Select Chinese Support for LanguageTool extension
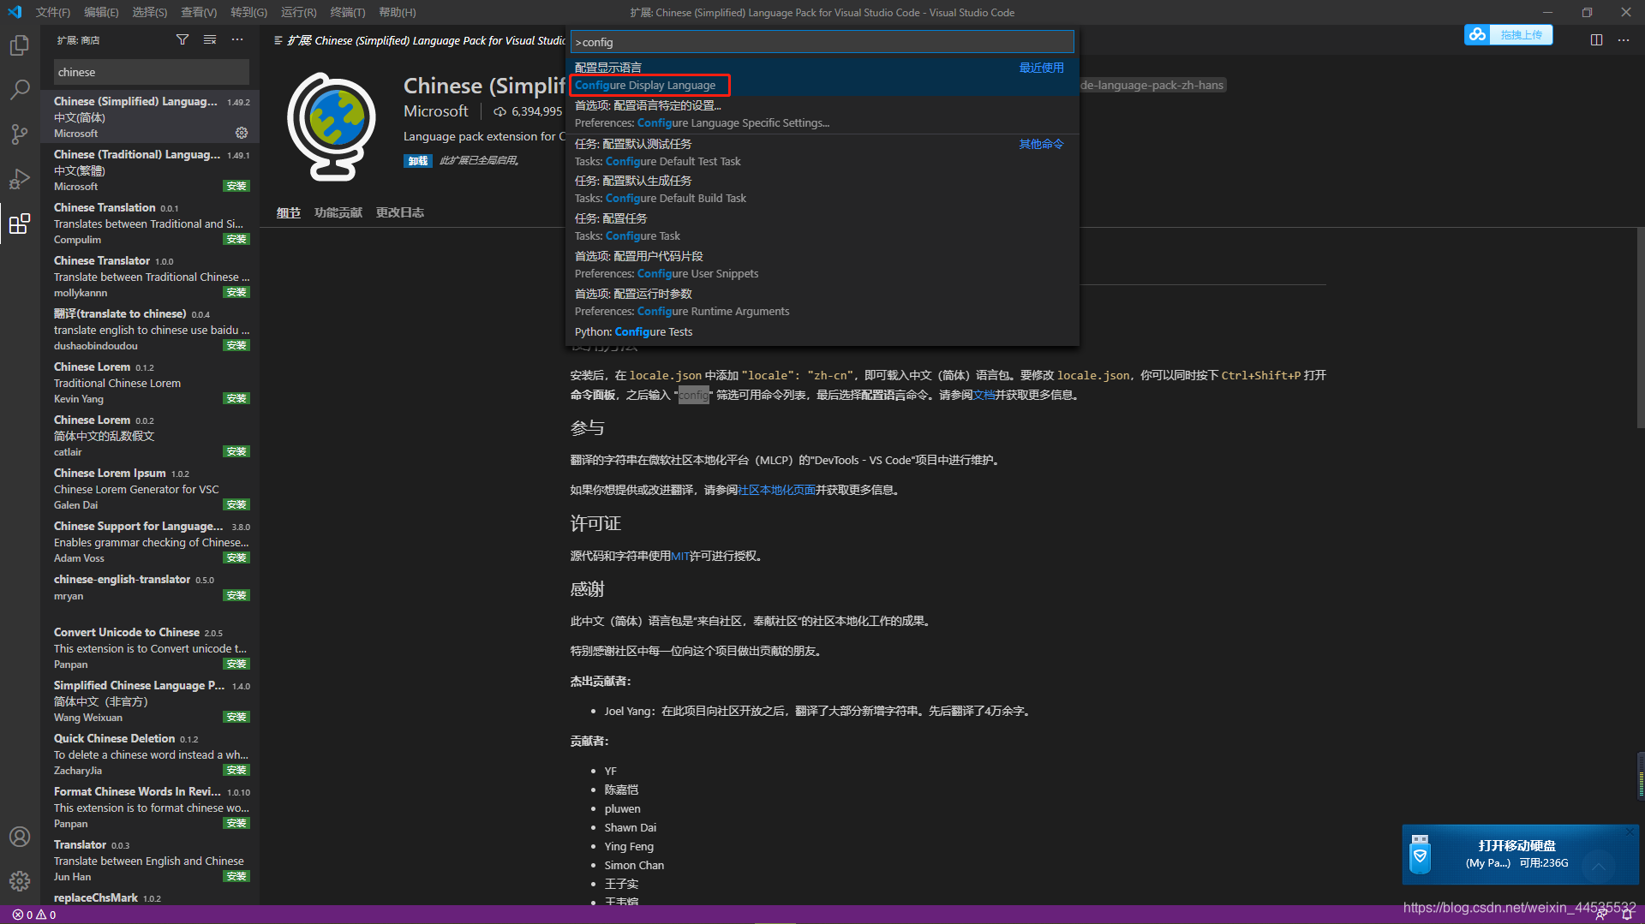Viewport: 1645px width, 924px height. [x=151, y=541]
